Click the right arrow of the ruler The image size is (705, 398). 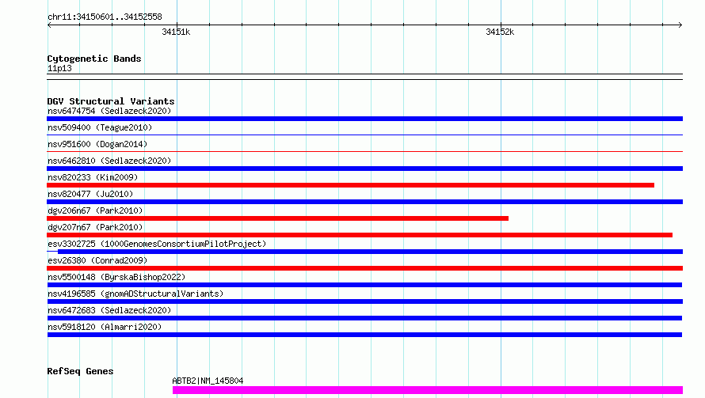tap(680, 25)
